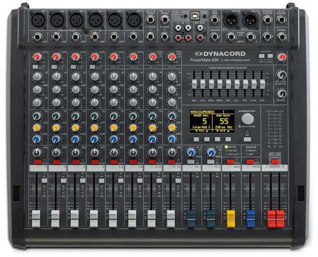Image resolution: width=318 pixels, height=257 pixels.
Task: Tap the TAP tempo button
Action: point(247,140)
